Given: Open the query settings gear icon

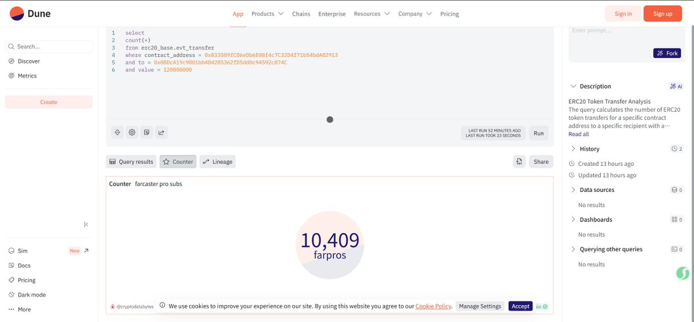Looking at the screenshot, I should [132, 132].
